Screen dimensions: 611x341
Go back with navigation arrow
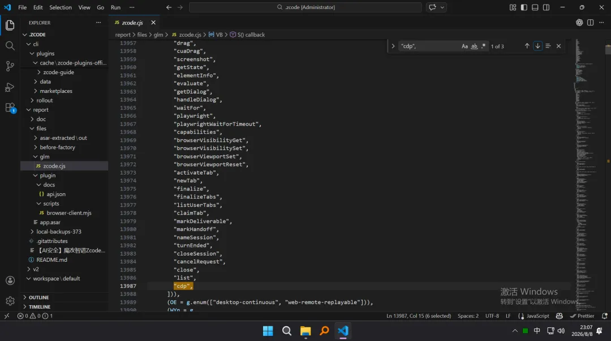coord(169,7)
